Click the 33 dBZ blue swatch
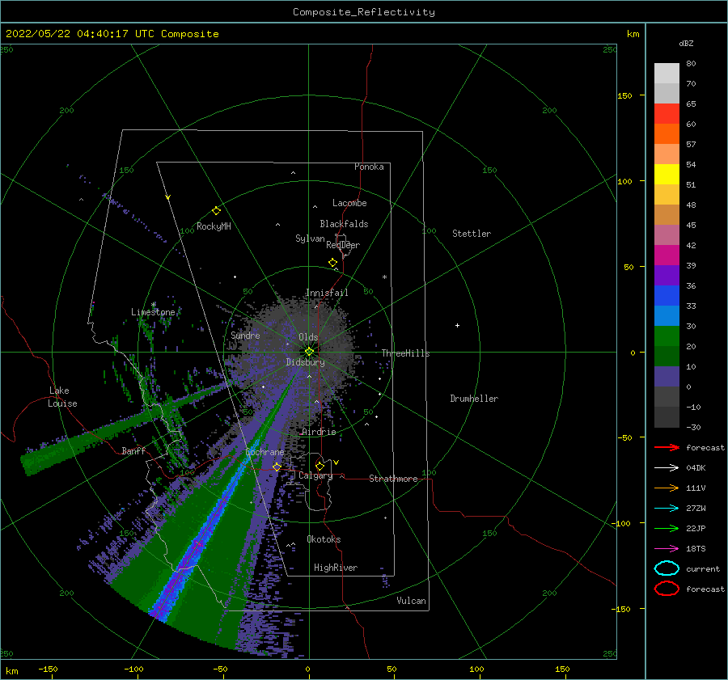Image resolution: width=728 pixels, height=680 pixels. [x=667, y=296]
